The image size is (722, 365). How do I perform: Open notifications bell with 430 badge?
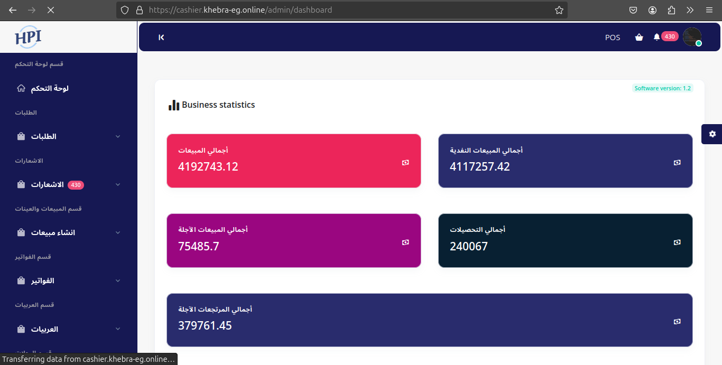tap(656, 37)
